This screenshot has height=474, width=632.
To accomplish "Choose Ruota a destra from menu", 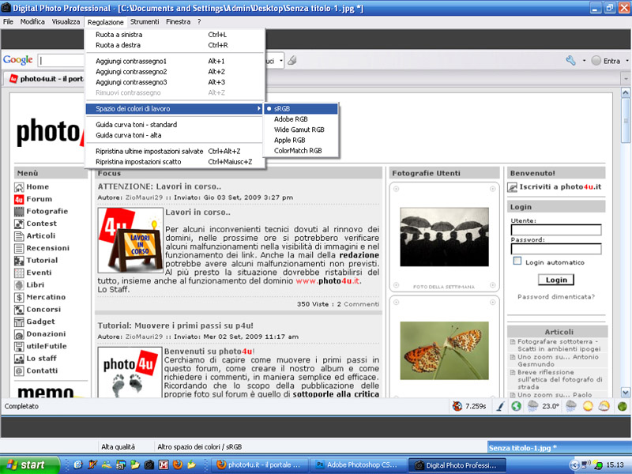I will 175,45.
